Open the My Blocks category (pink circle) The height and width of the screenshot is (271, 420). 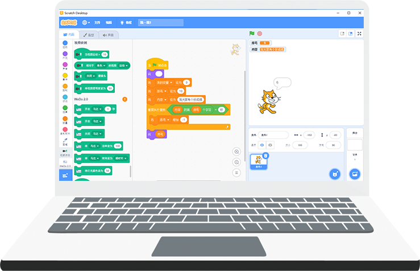(65, 131)
